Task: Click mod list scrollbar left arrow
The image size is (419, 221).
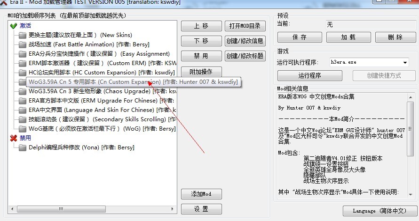Action: [12, 209]
